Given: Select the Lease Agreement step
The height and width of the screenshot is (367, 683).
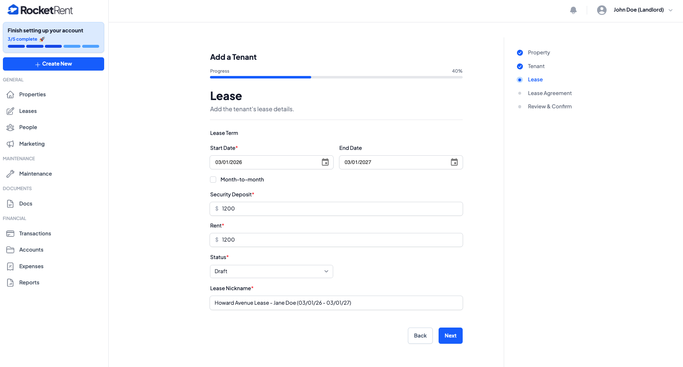Looking at the screenshot, I should pyautogui.click(x=550, y=93).
